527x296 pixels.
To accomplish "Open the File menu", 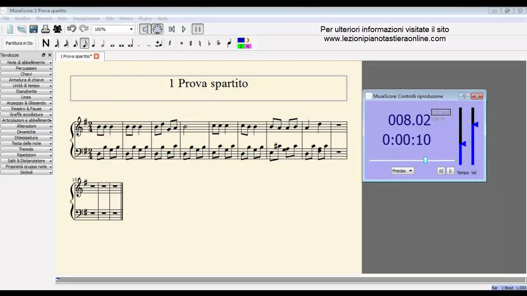I will click(6, 18).
